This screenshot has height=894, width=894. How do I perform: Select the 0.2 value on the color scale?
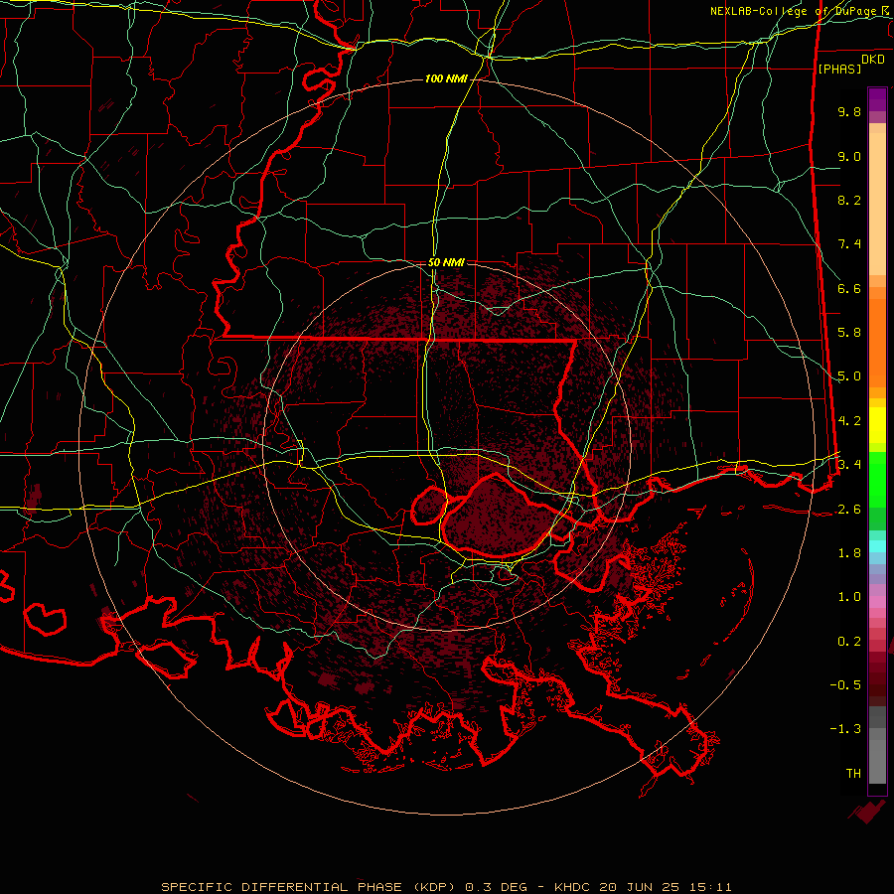pyautogui.click(x=849, y=642)
